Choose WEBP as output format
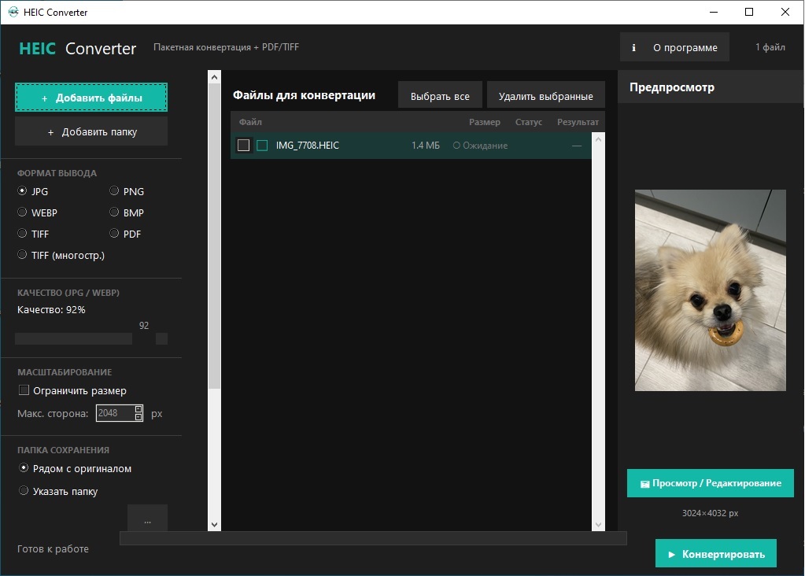The width and height of the screenshot is (805, 576). click(x=22, y=212)
